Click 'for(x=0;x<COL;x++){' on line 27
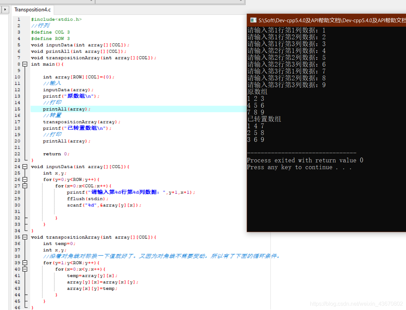406x310 pixels. pos(83,186)
